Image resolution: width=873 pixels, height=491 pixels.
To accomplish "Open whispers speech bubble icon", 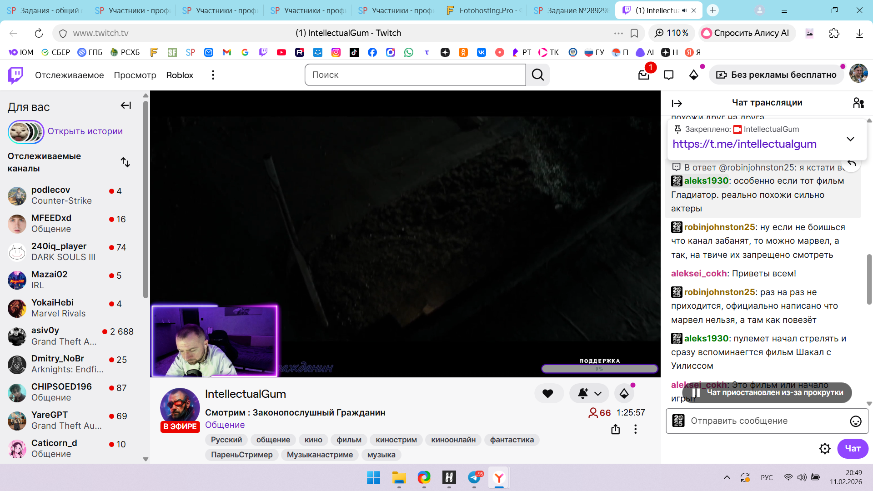I will pyautogui.click(x=668, y=75).
